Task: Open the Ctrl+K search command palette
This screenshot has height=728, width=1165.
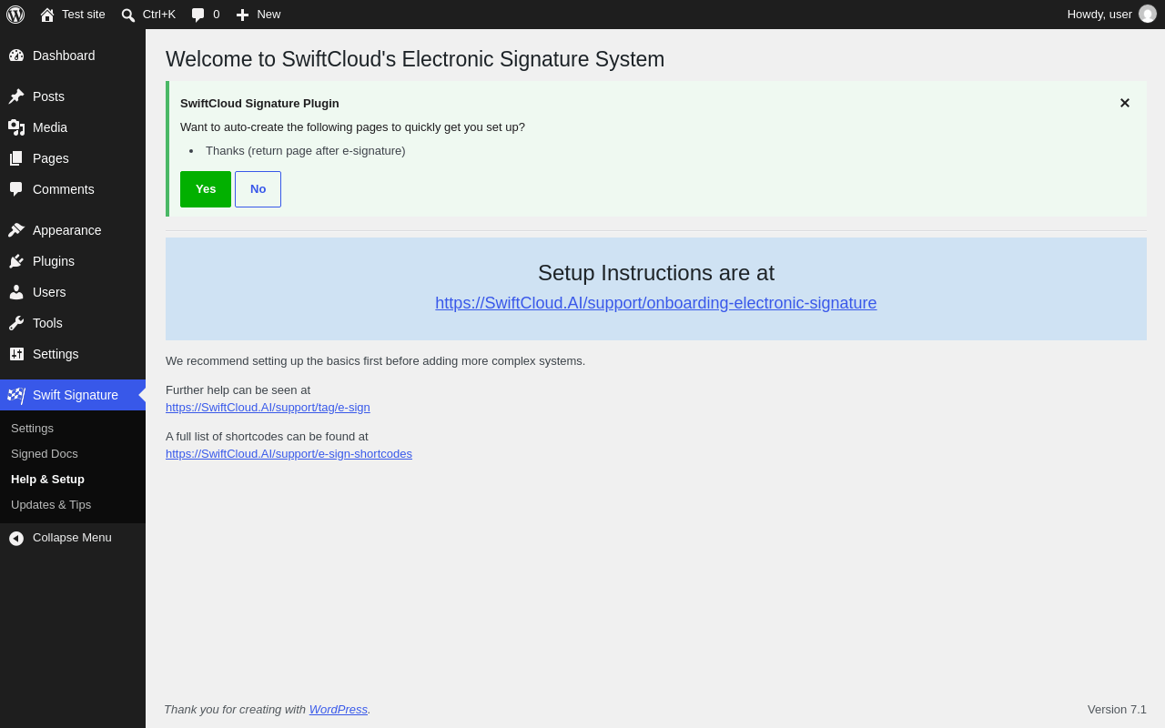Action: (x=148, y=15)
